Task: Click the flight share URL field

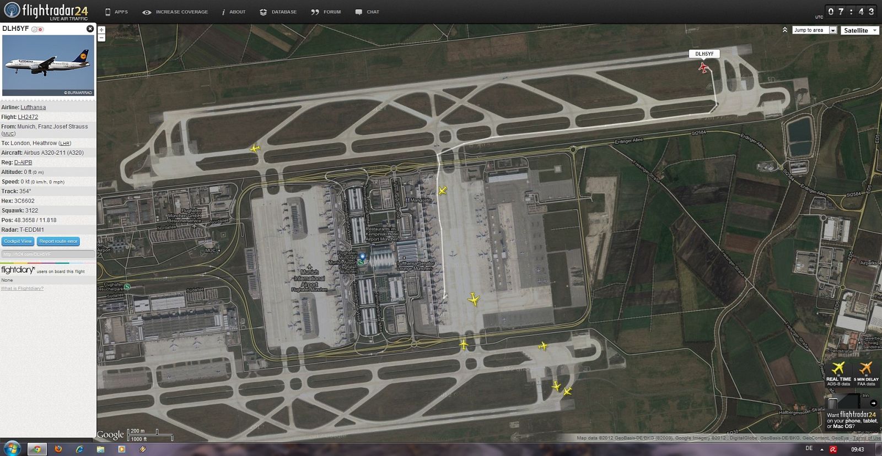Action: [x=48, y=254]
